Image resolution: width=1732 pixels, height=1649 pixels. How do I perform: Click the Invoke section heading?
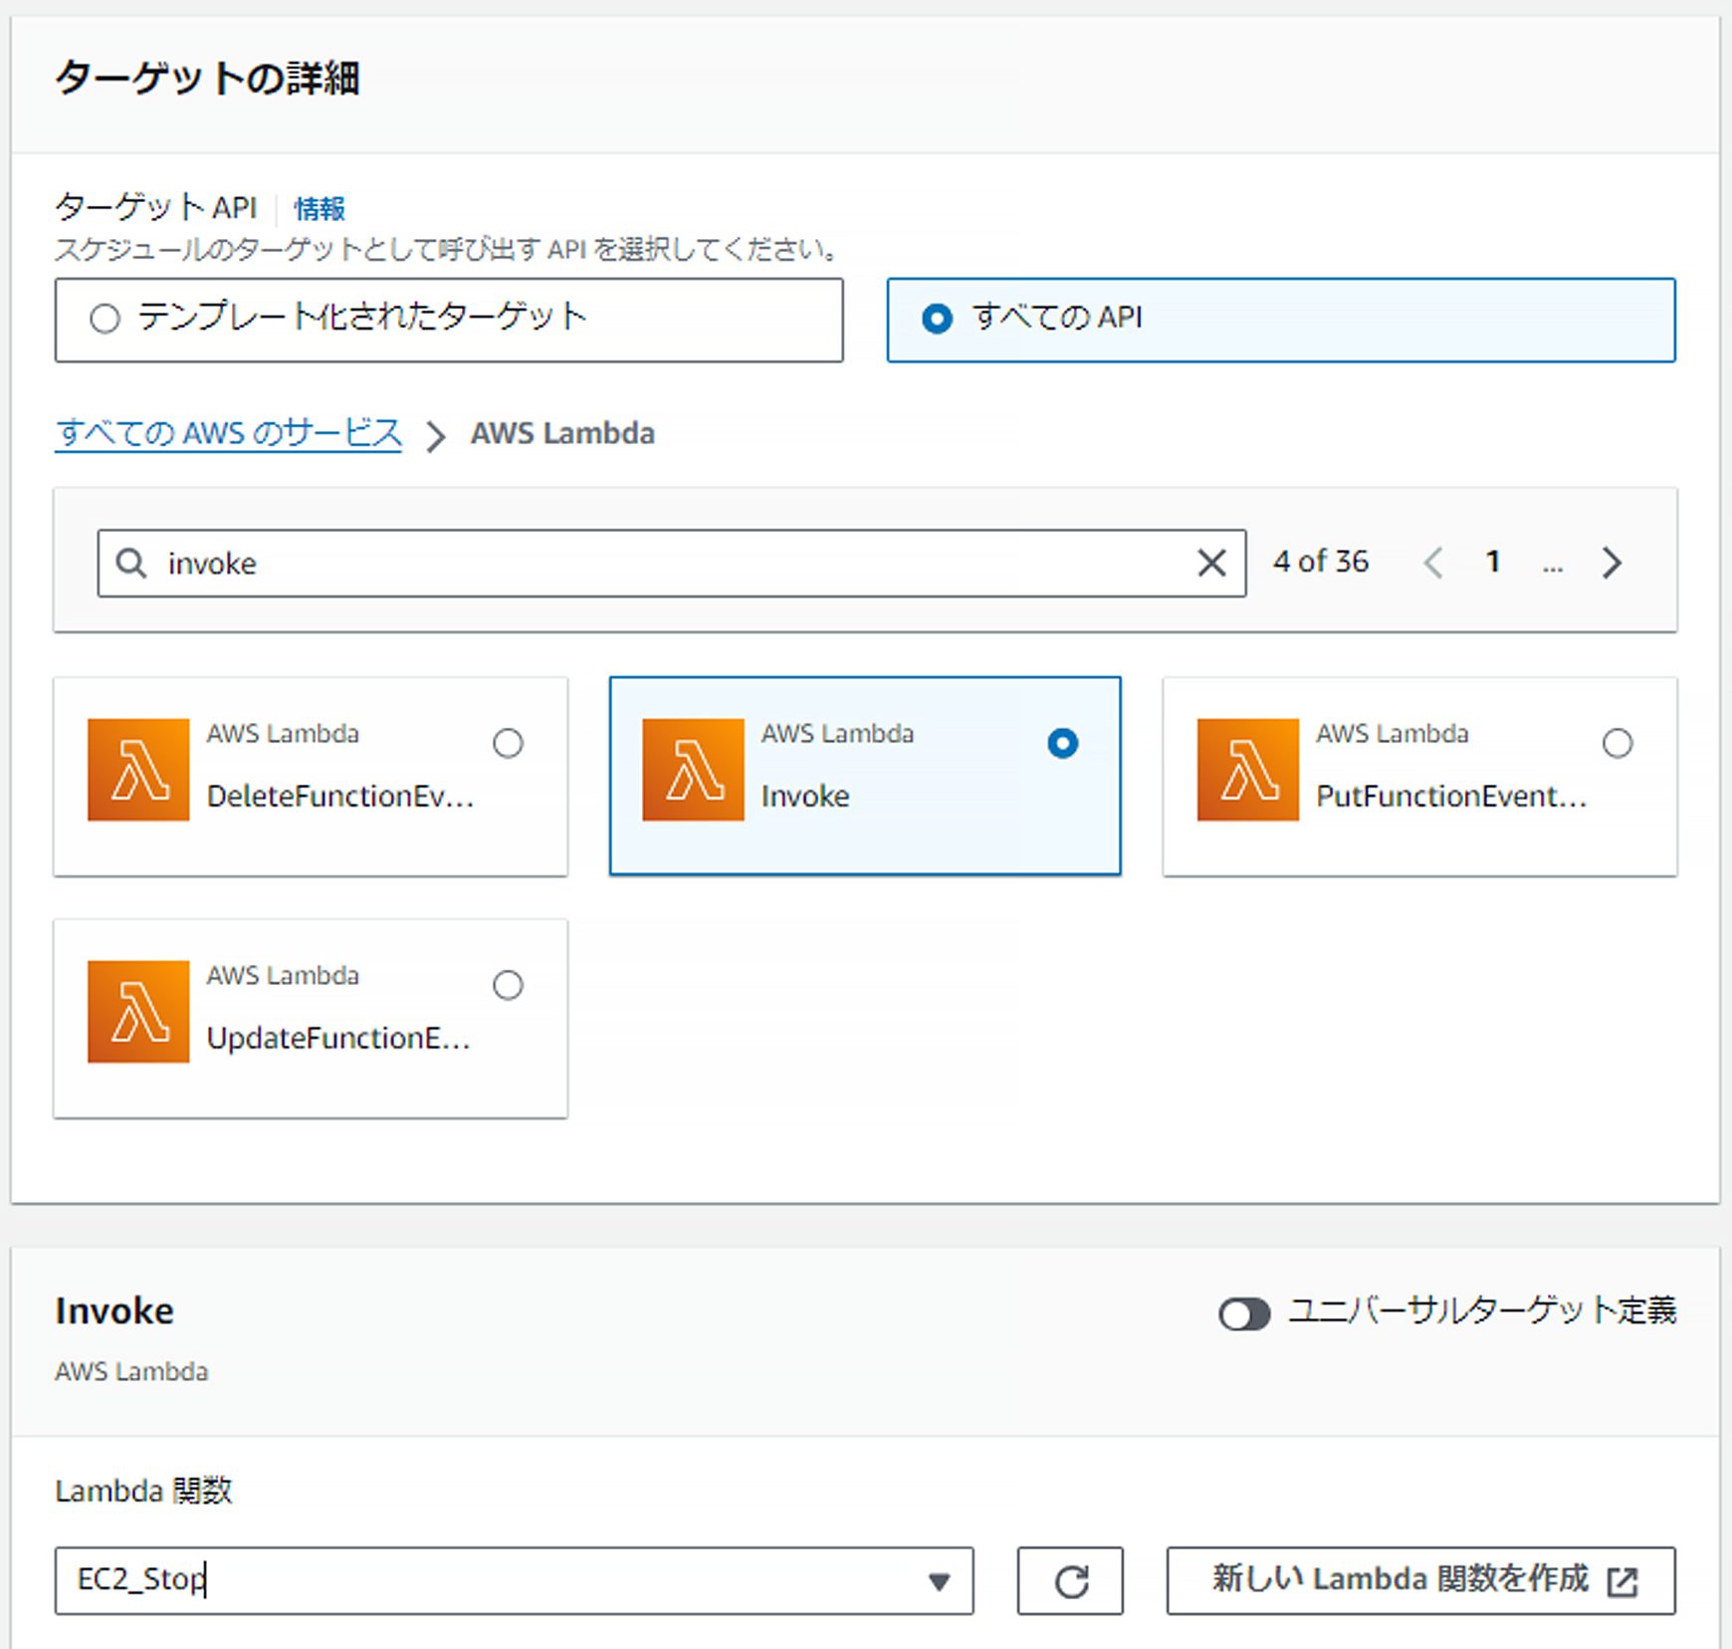click(114, 1310)
